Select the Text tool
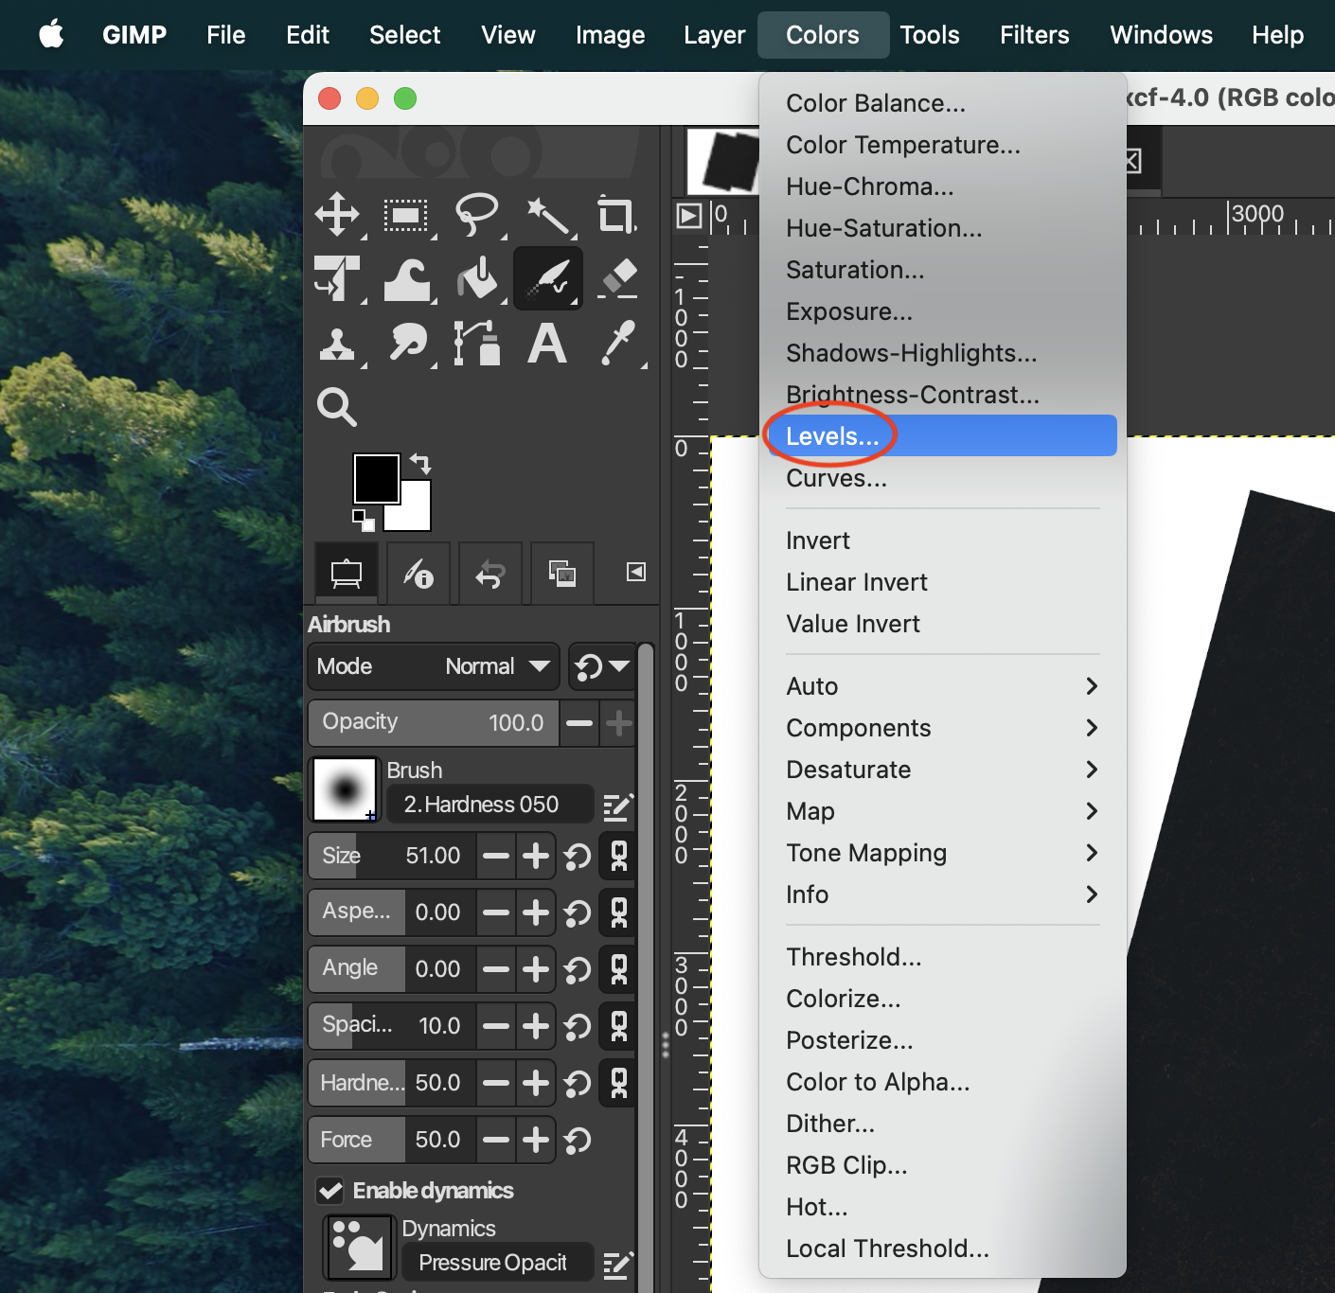This screenshot has width=1335, height=1293. [x=547, y=344]
